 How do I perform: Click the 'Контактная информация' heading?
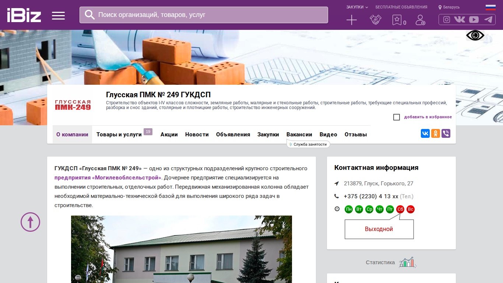(376, 168)
